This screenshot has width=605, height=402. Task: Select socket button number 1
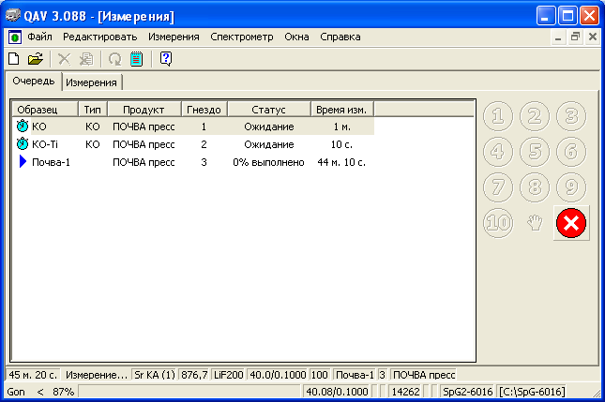[x=498, y=116]
